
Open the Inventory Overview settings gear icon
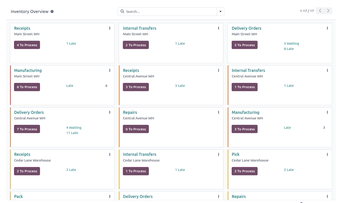(52, 11)
